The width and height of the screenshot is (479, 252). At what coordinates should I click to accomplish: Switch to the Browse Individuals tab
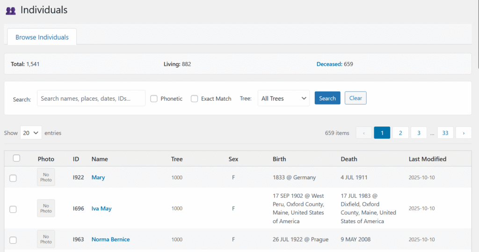pos(42,37)
